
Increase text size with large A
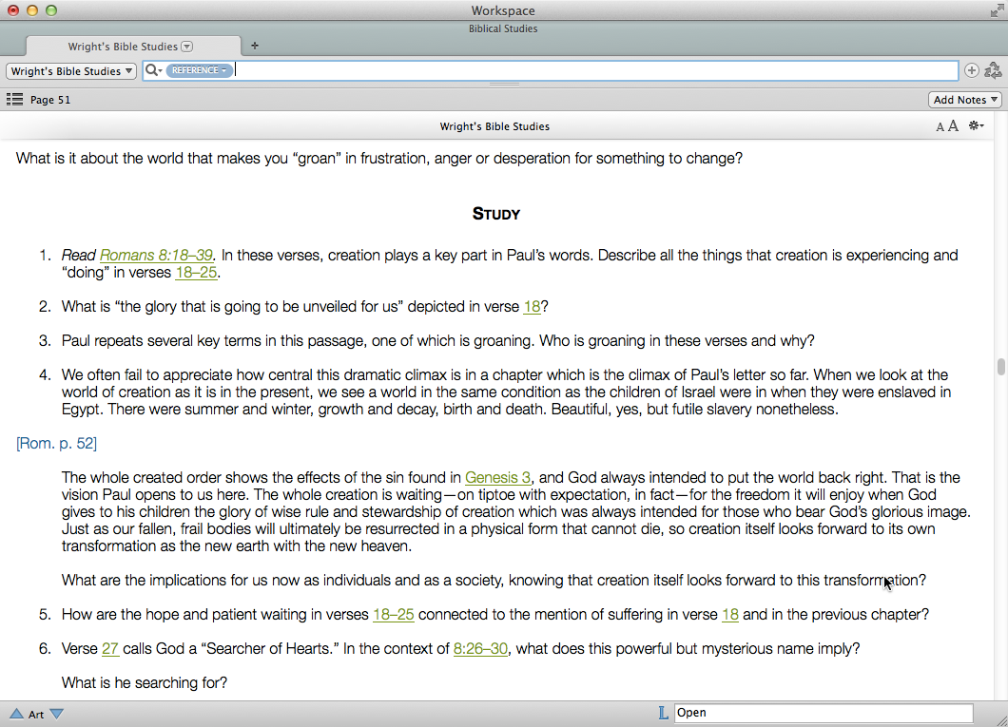(953, 126)
